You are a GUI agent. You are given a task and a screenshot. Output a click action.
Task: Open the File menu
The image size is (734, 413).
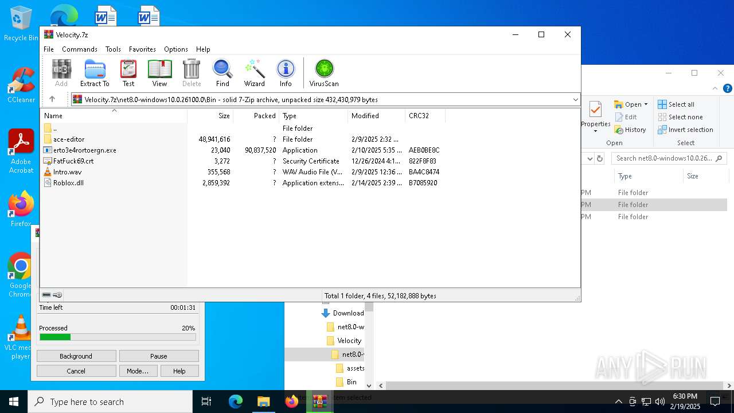(x=49, y=49)
